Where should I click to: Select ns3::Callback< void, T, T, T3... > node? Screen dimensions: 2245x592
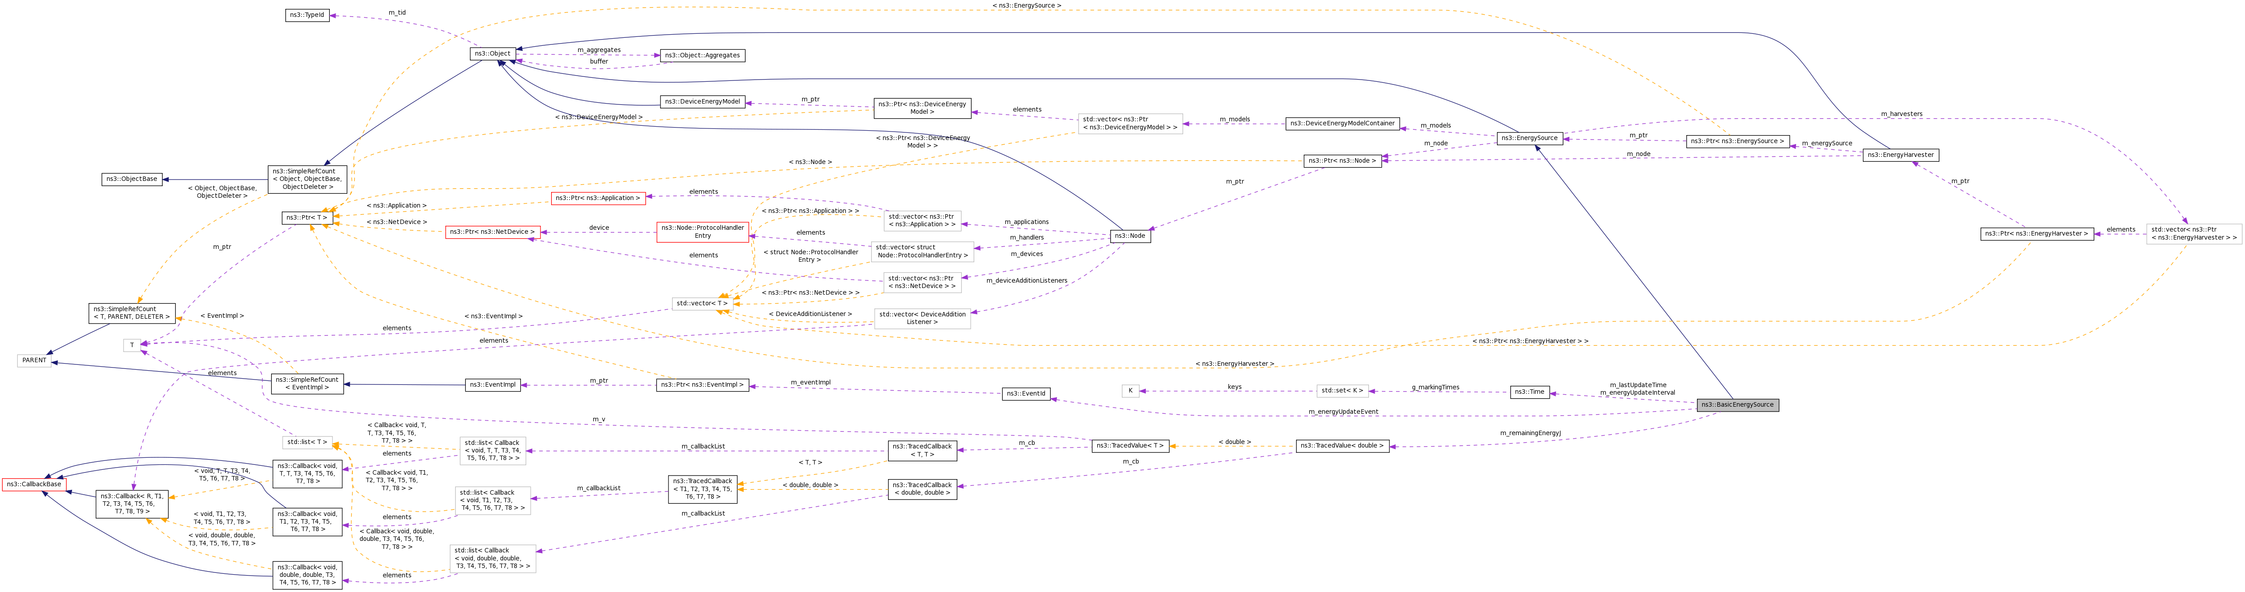(307, 473)
